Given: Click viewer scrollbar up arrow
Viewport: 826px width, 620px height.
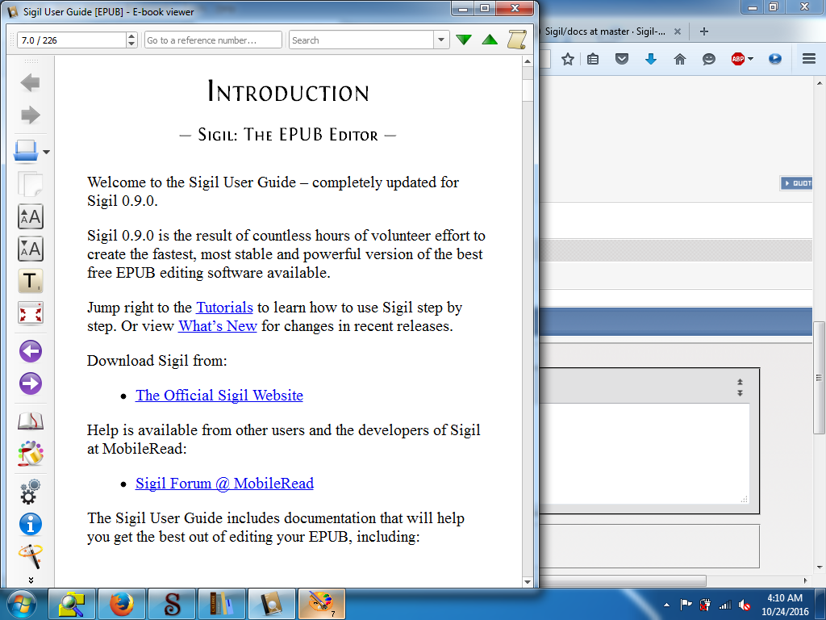Looking at the screenshot, I should click(528, 61).
